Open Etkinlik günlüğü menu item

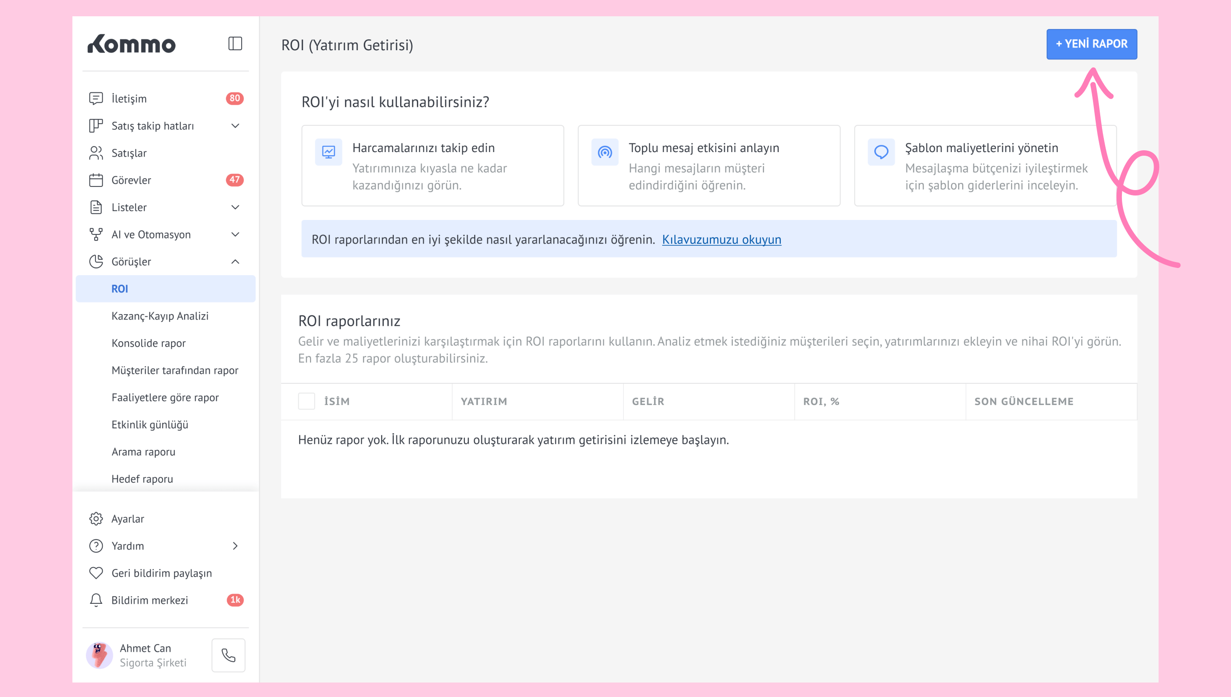(x=149, y=425)
